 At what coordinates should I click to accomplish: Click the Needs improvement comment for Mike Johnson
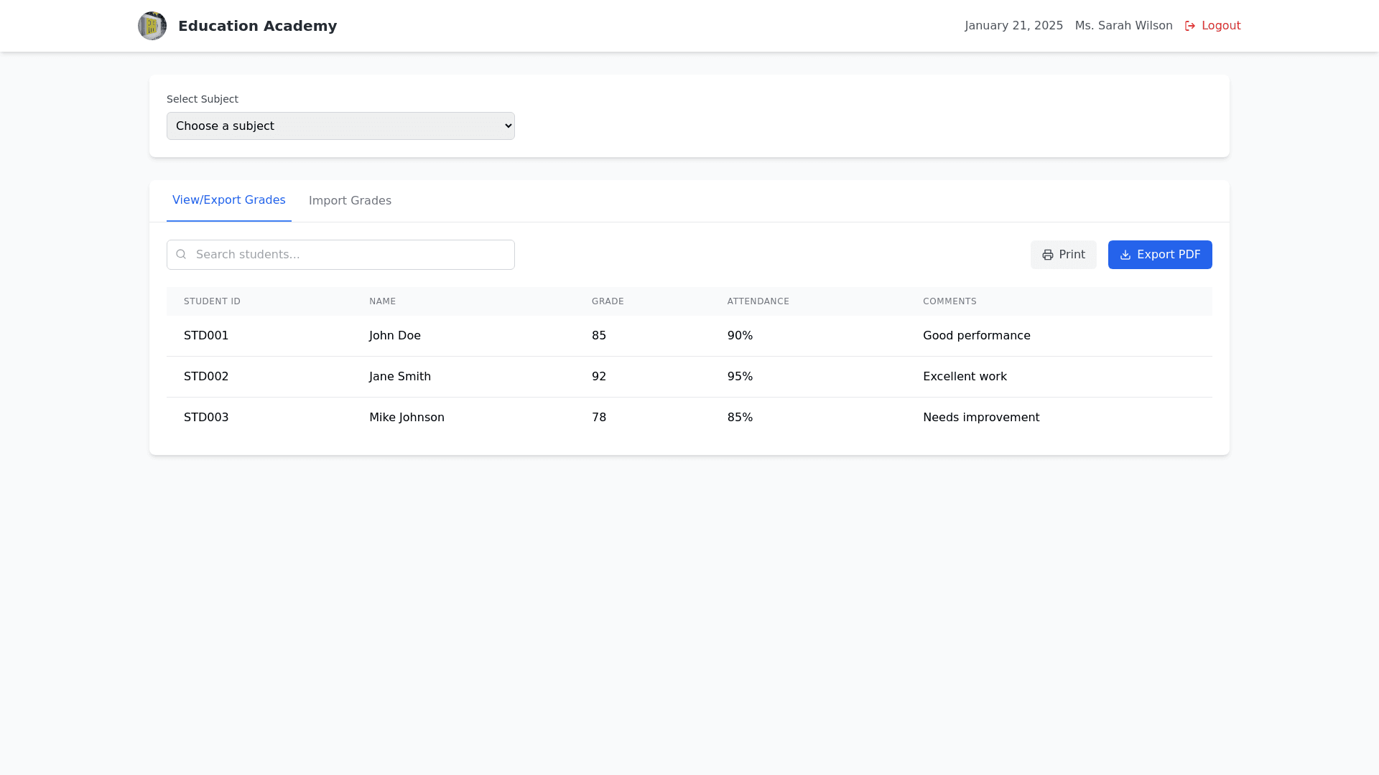coord(981,417)
